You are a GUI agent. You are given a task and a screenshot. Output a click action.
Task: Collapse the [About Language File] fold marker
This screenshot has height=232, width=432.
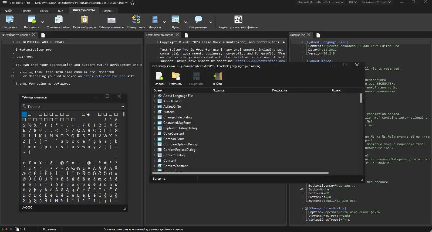(306, 42)
